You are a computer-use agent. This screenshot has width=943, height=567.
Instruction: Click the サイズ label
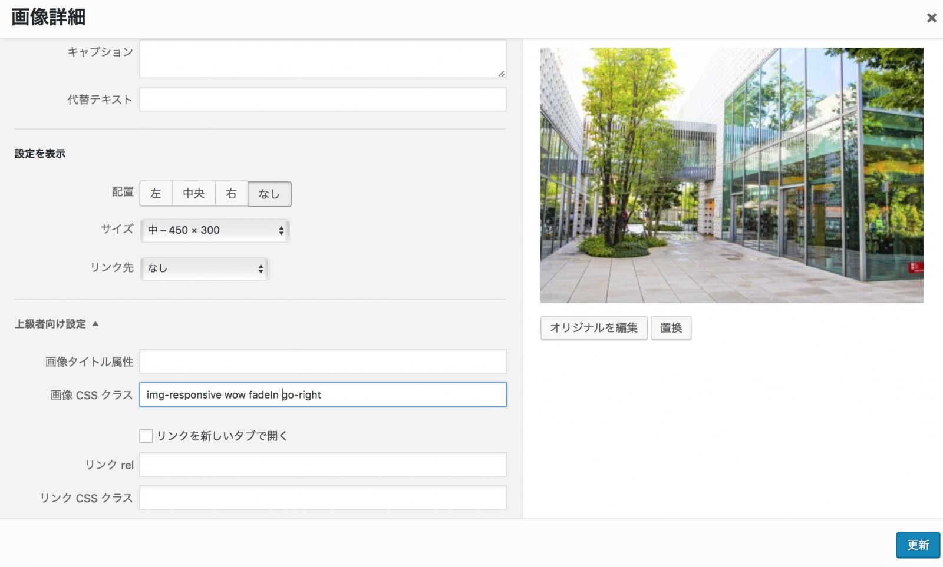pos(117,229)
